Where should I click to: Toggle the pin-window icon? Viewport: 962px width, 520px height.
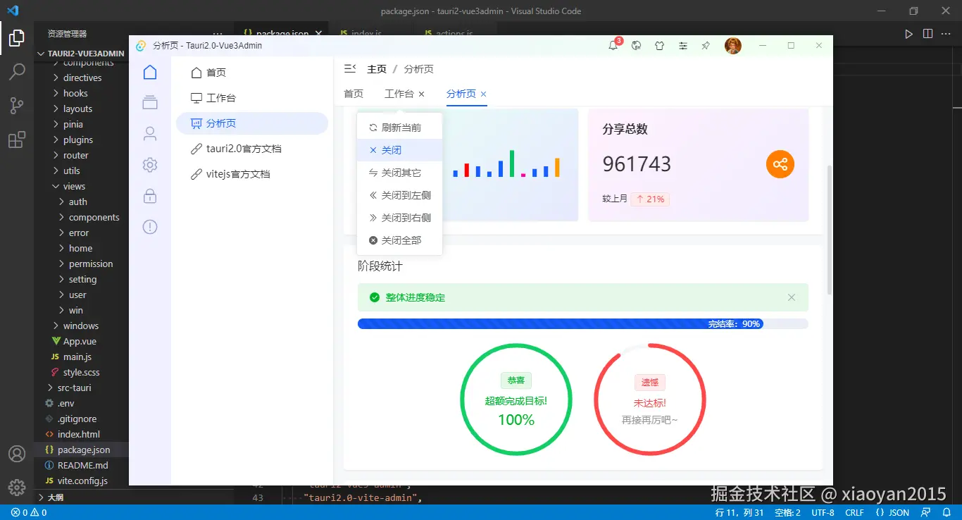[x=705, y=45]
